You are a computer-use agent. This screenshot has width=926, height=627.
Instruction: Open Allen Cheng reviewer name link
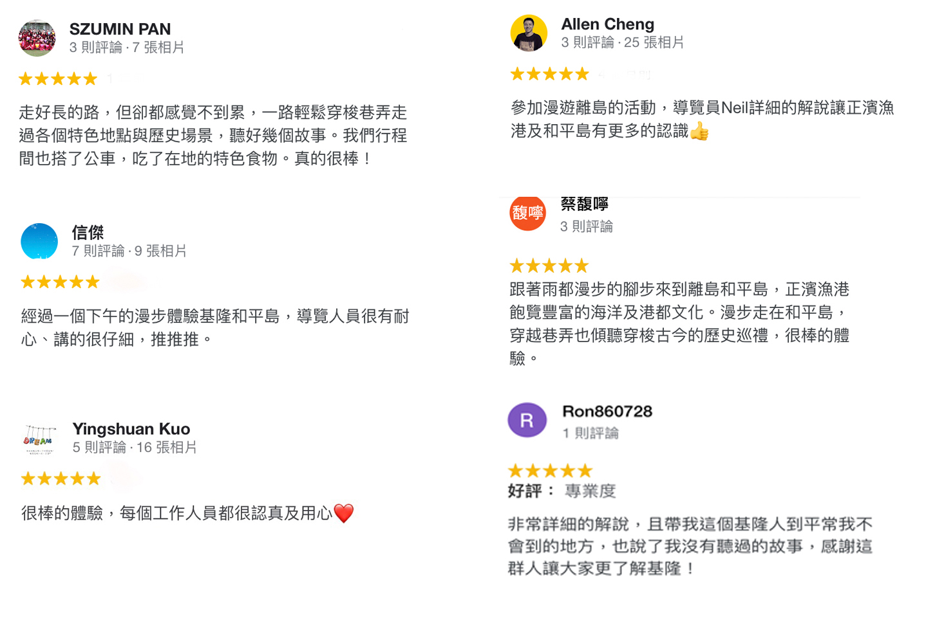point(607,24)
